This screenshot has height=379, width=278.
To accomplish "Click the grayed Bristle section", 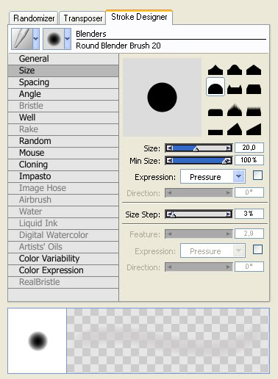I will [x=63, y=106].
